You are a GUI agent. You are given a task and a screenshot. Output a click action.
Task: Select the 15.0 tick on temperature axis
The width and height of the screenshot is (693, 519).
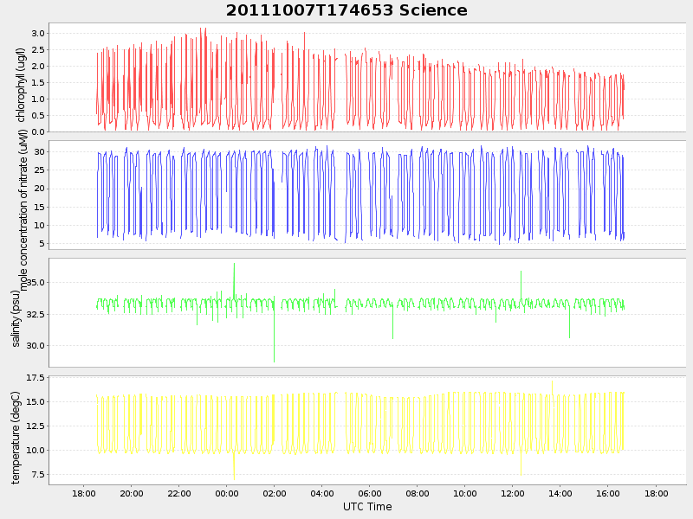[36, 402]
